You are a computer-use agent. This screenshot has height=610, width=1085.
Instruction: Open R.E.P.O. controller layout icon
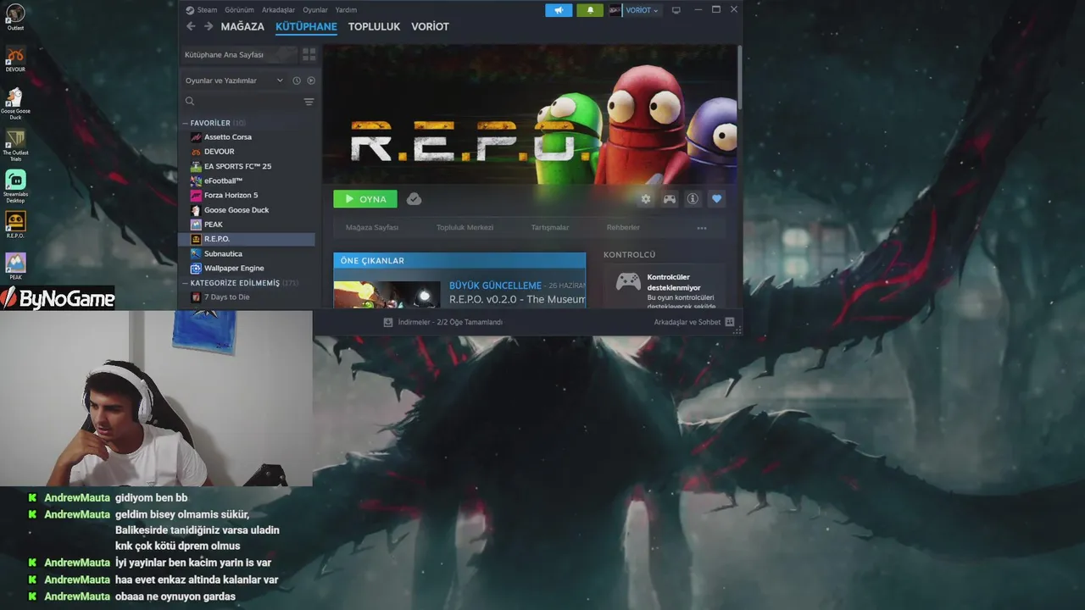[670, 199]
